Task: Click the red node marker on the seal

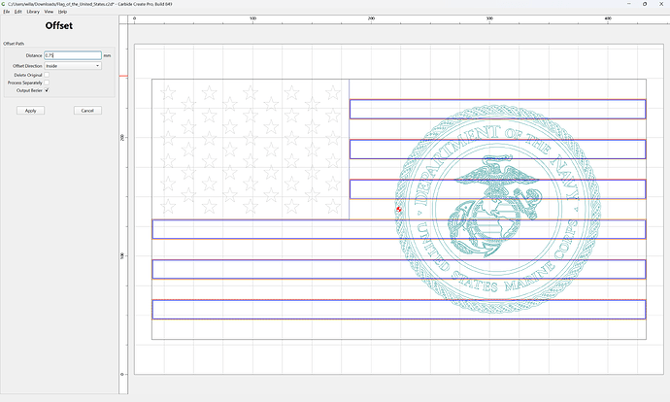Action: tap(399, 210)
